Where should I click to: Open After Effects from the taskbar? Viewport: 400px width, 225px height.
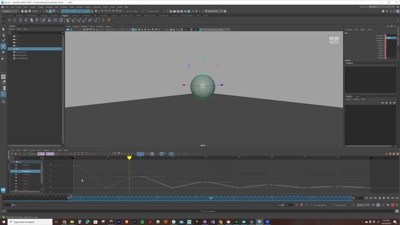(x=119, y=222)
